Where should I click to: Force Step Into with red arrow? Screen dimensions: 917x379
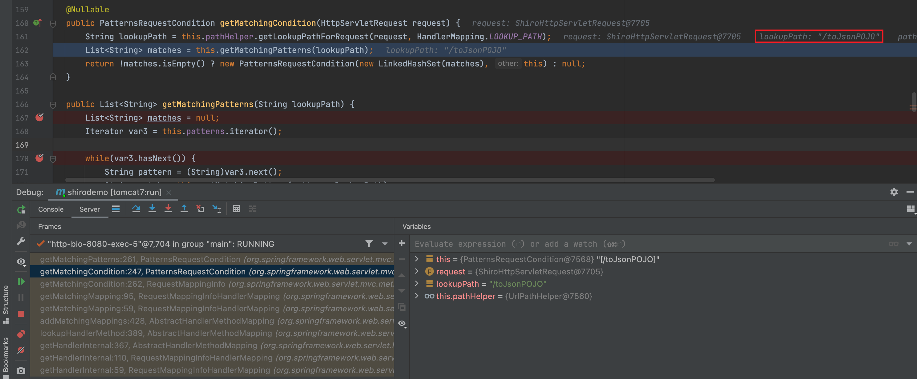(168, 209)
